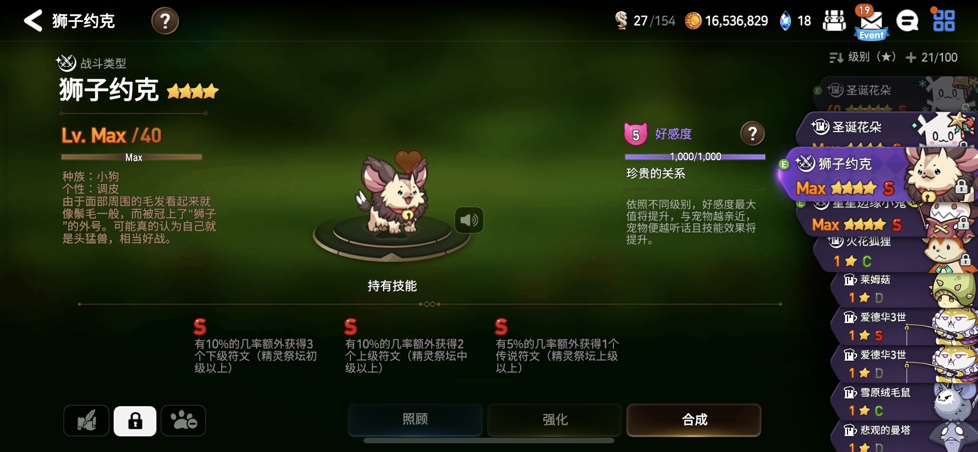This screenshot has height=452, width=978.
Task: Go back using the arrow beside 狮子约克
Action: coord(33,21)
